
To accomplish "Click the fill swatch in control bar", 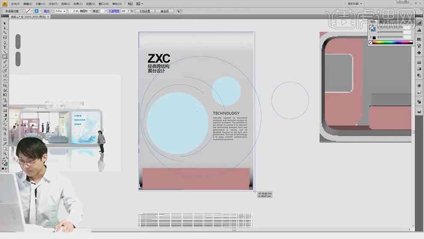I will click(x=28, y=11).
